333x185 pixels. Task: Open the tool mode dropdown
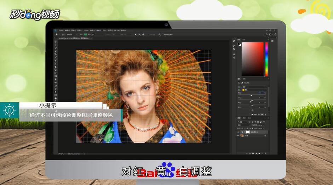click(x=72, y=35)
